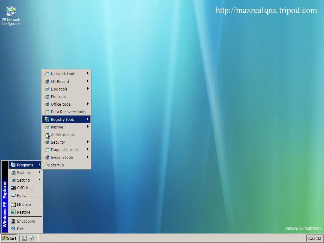Expand the CD Record submenu arrow
The image size is (324, 243).
88,81
